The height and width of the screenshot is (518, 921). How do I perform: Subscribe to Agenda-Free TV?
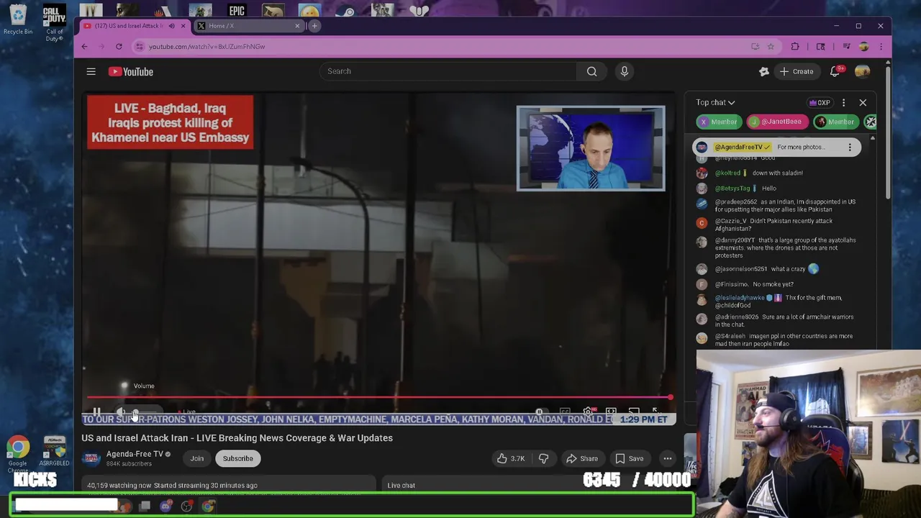coord(237,458)
